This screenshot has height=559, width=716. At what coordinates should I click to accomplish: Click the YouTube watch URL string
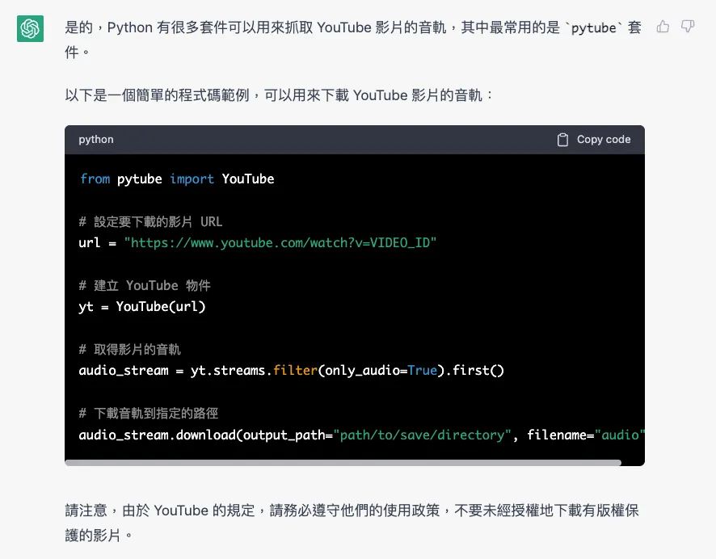coord(280,243)
